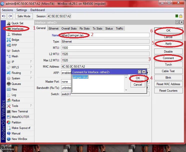This screenshot has width=186, height=152.
Task: Close the Comment for Interface dialog
Action: pyautogui.click(x=144, y=72)
